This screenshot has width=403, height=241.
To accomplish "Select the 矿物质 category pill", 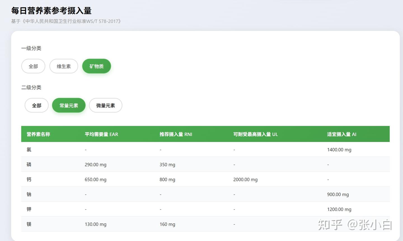I will tap(97, 66).
